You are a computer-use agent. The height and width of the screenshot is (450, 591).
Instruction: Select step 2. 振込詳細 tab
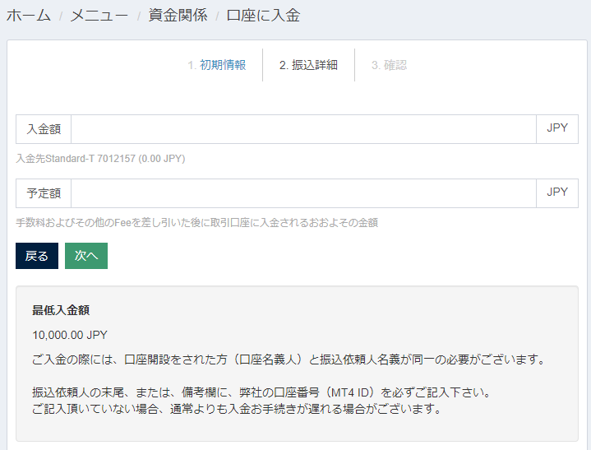(x=308, y=65)
